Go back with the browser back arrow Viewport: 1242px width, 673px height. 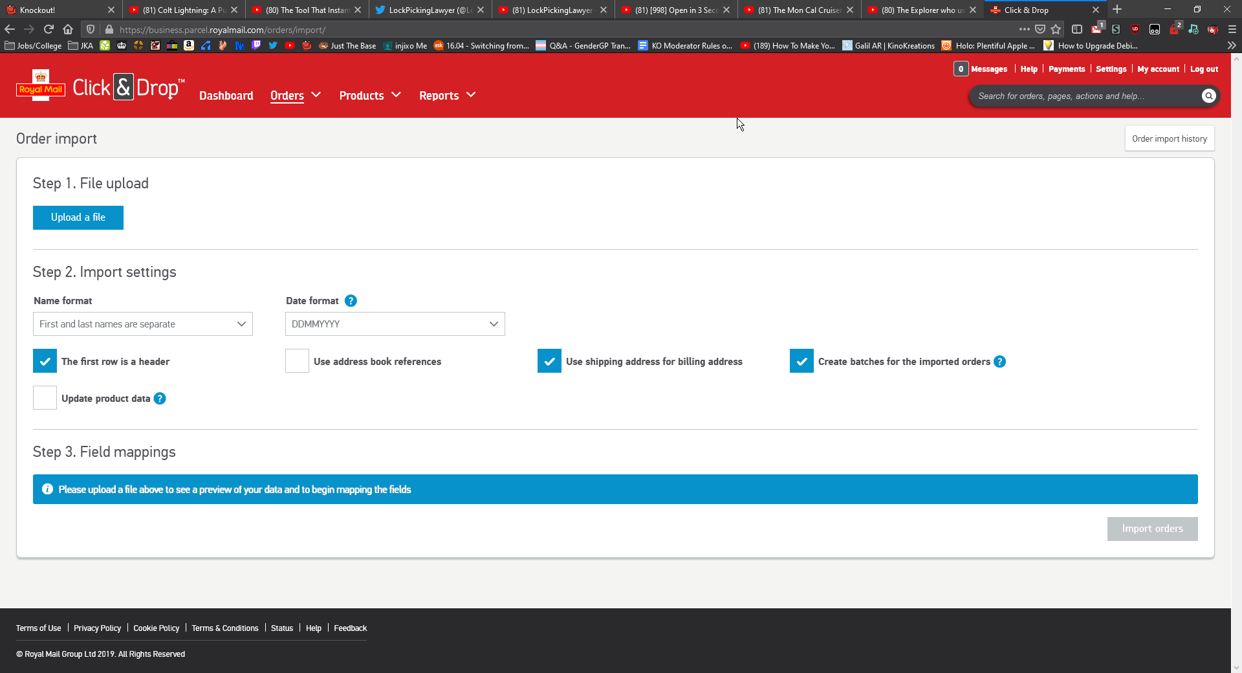pyautogui.click(x=10, y=29)
